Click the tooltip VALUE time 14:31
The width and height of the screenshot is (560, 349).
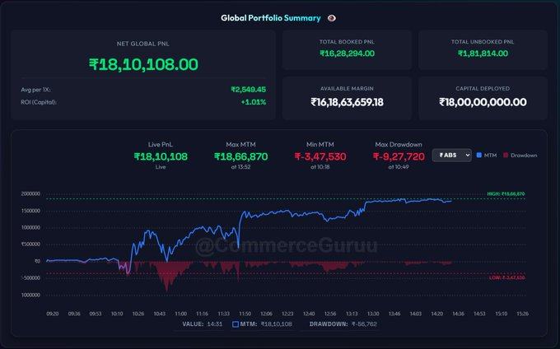click(215, 324)
